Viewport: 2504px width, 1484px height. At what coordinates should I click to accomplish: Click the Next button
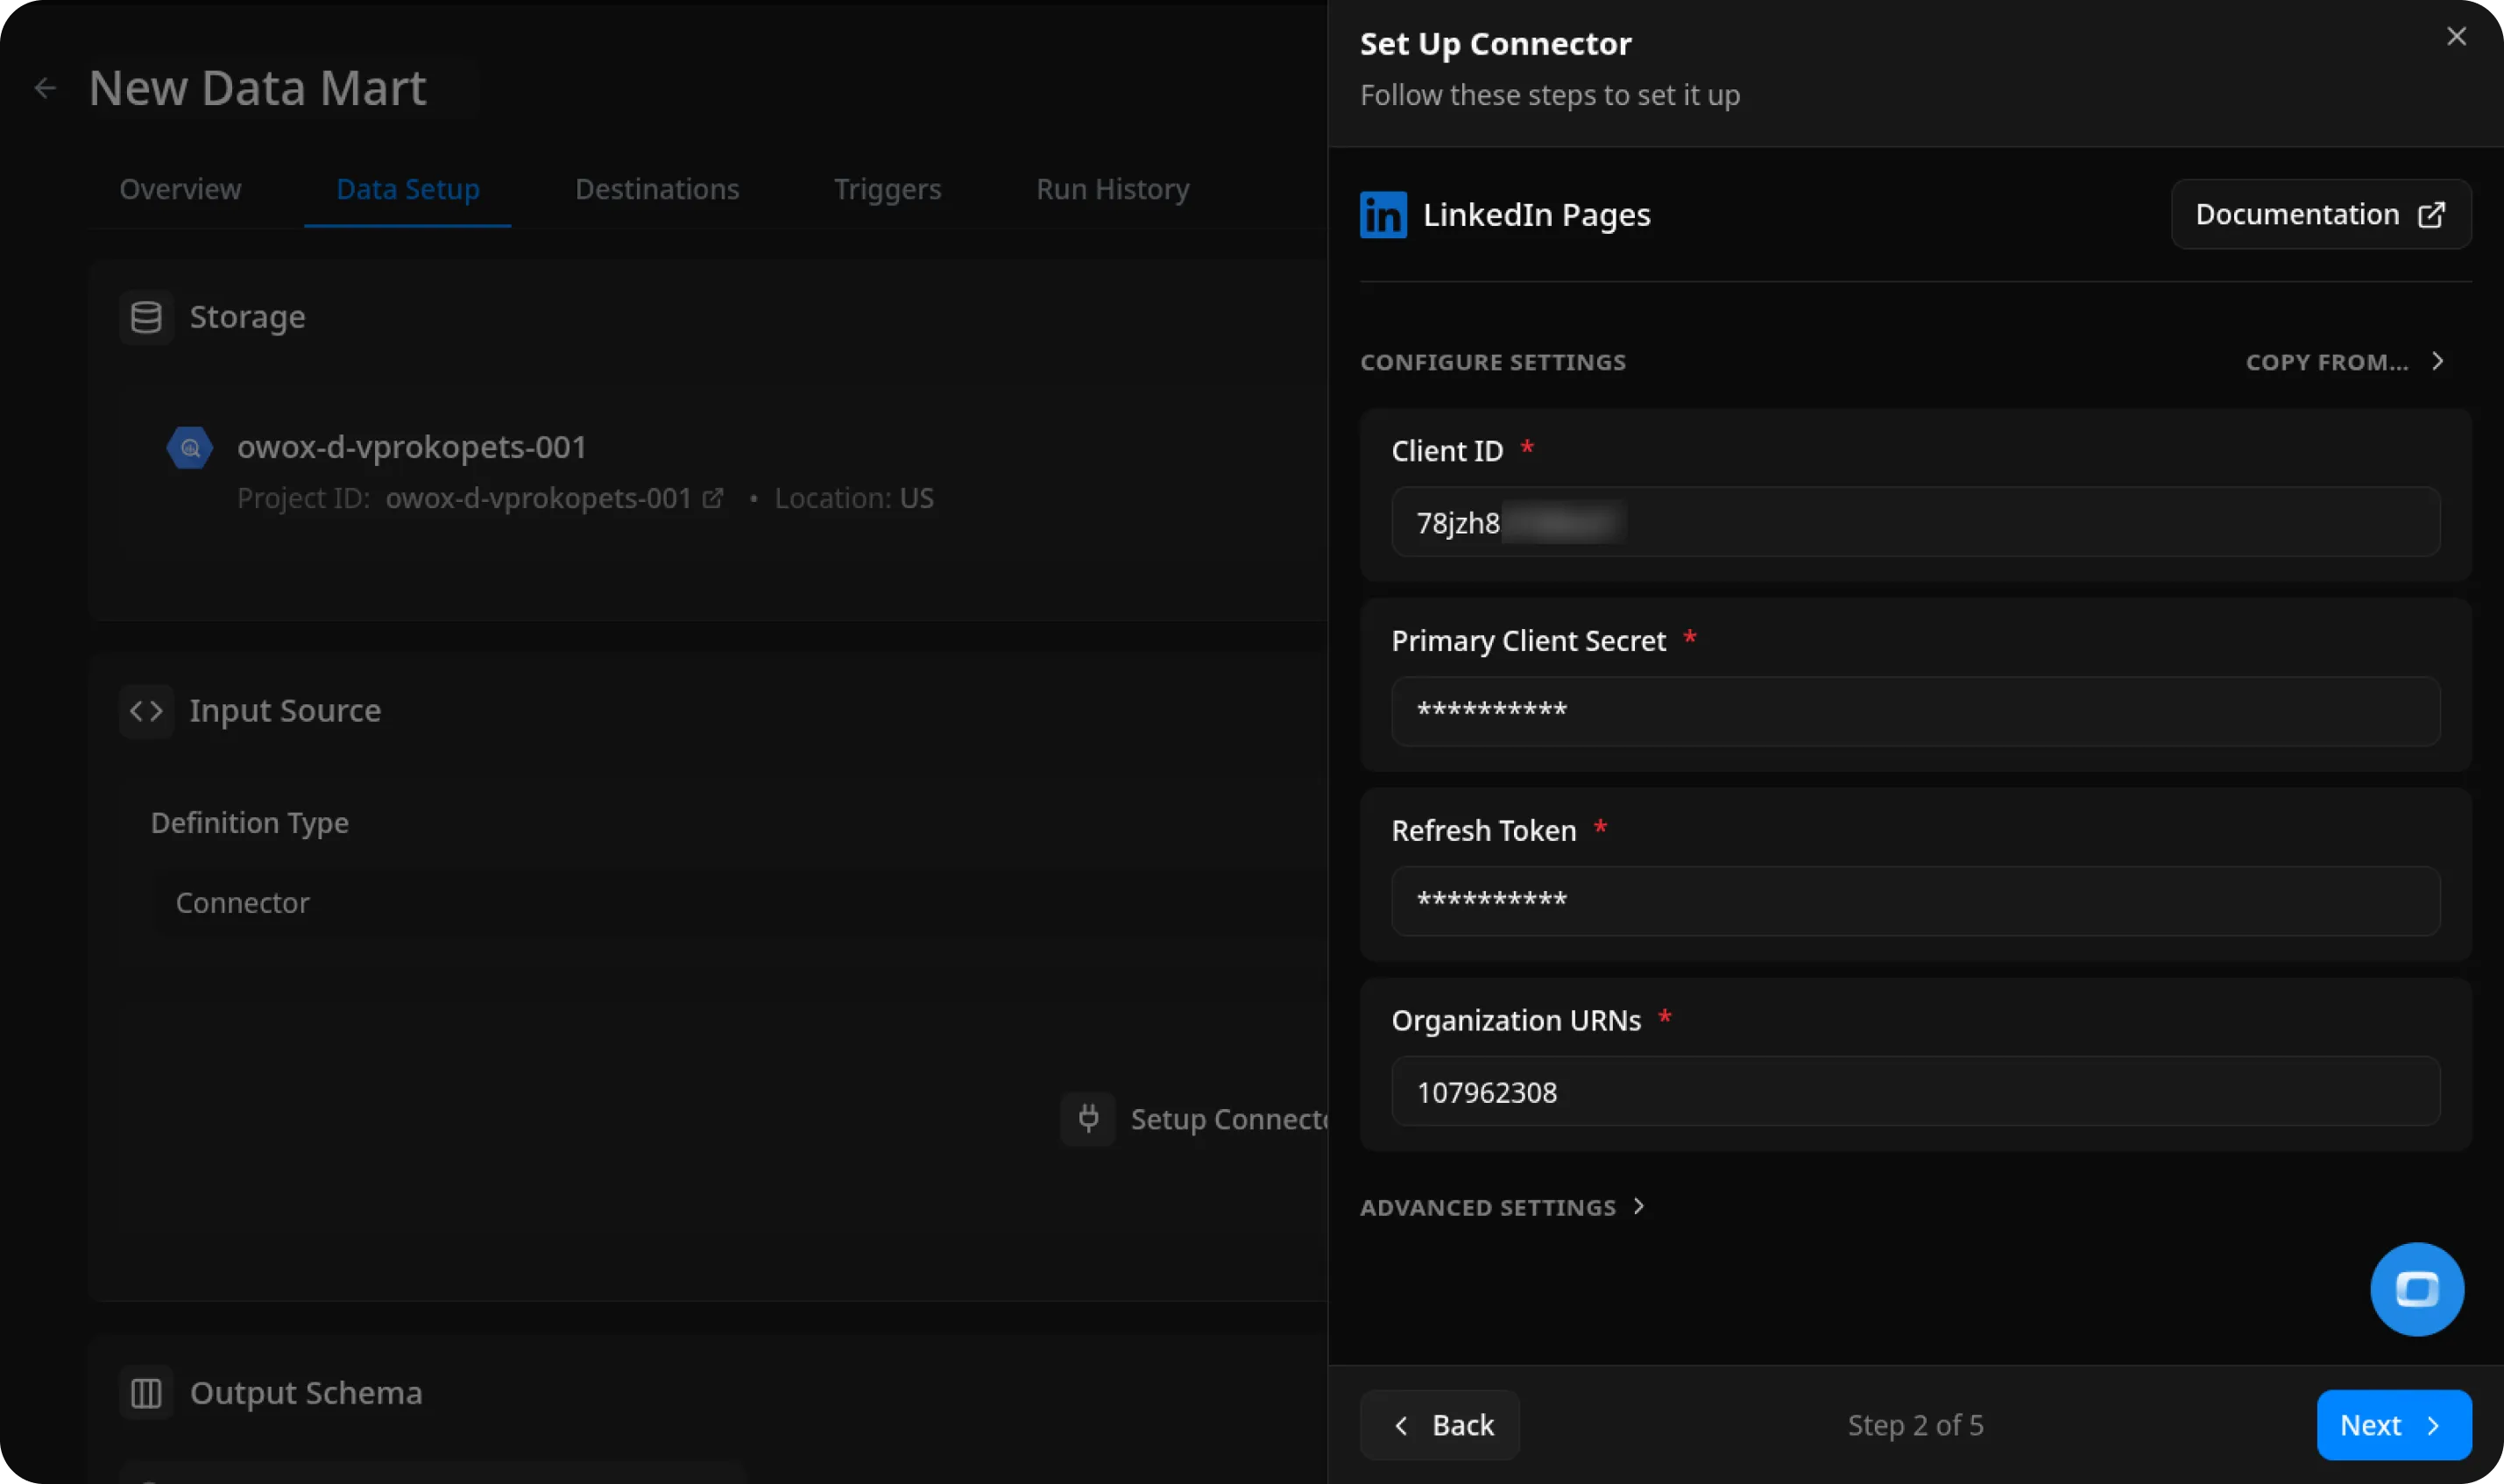click(2393, 1425)
